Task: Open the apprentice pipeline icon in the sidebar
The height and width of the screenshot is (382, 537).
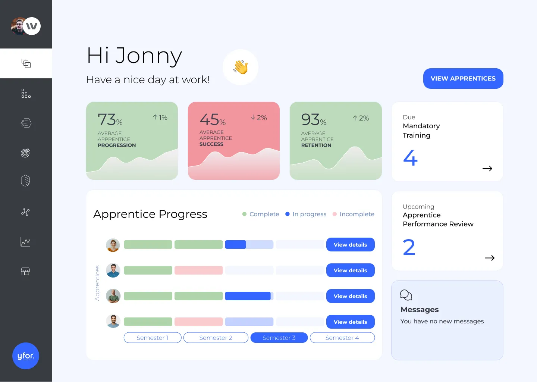Action: (26, 123)
